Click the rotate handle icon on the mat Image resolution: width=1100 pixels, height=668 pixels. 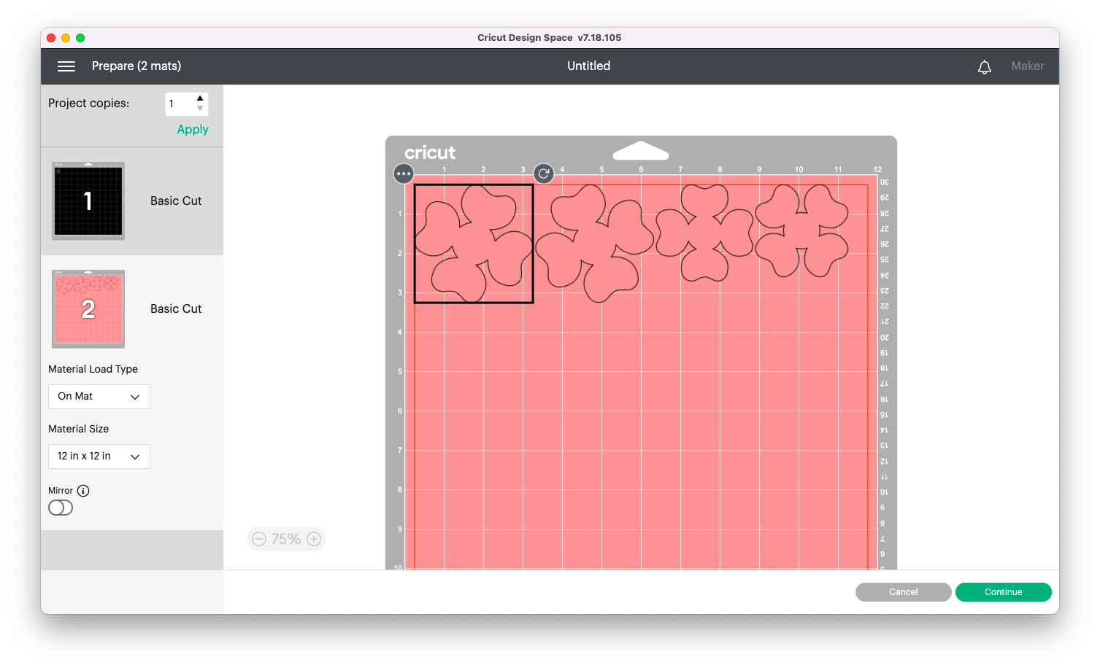[544, 174]
